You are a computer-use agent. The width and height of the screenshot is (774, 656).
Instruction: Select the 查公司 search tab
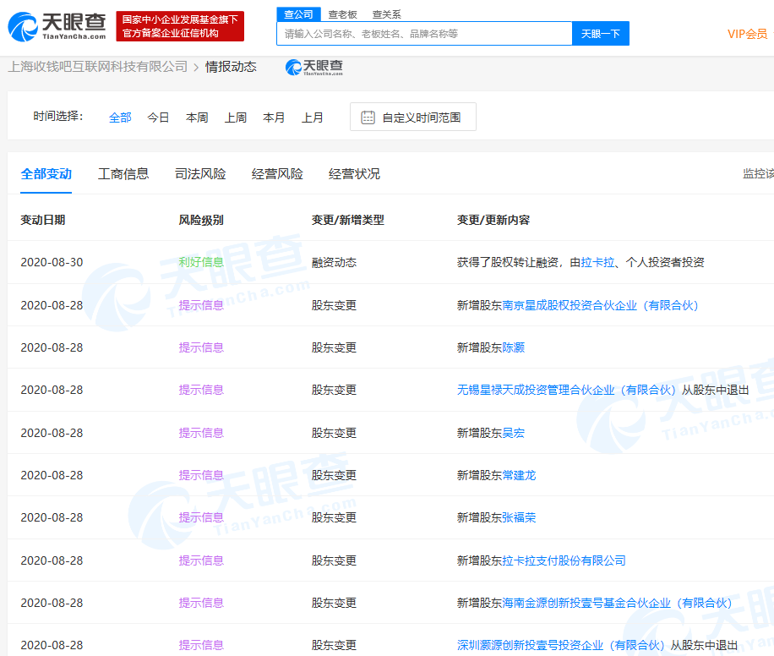click(298, 14)
